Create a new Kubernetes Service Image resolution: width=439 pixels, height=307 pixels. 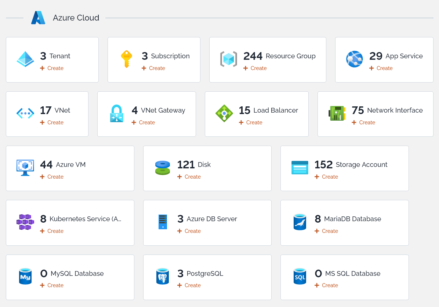(52, 231)
